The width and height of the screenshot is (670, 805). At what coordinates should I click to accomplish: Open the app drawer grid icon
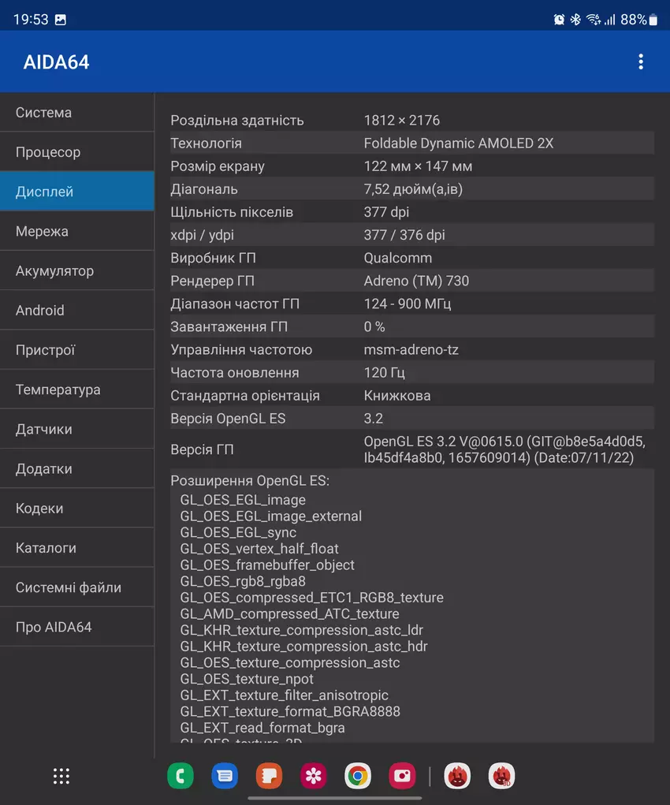click(x=61, y=776)
